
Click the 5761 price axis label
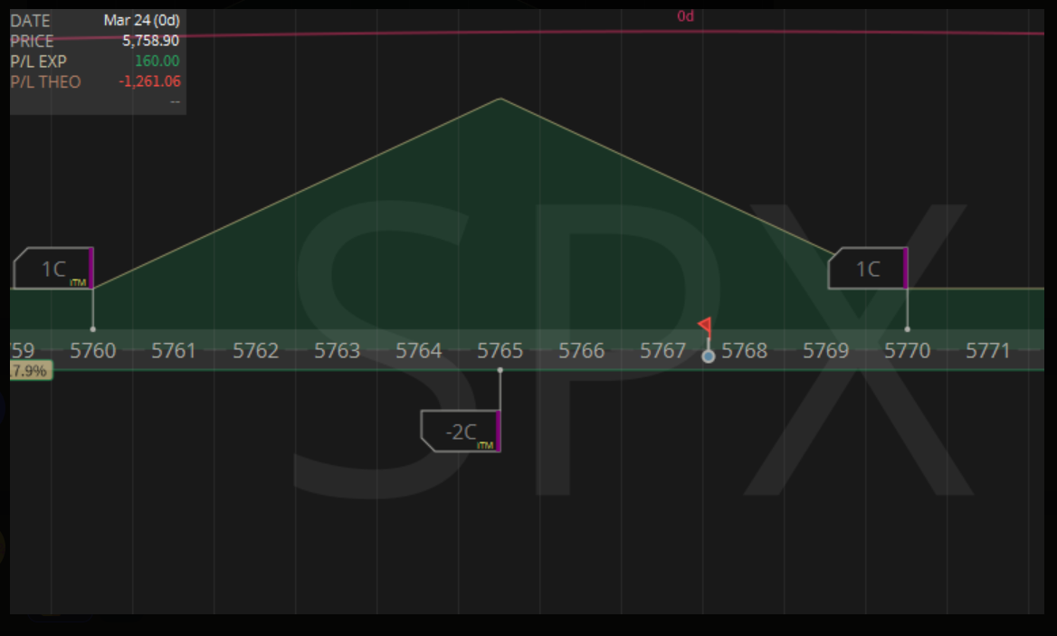point(174,350)
